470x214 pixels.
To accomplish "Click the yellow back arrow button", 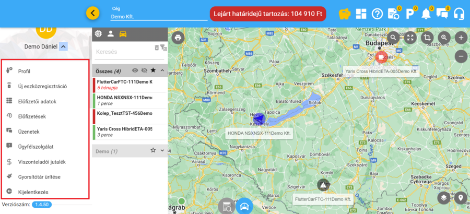I will click(x=92, y=13).
